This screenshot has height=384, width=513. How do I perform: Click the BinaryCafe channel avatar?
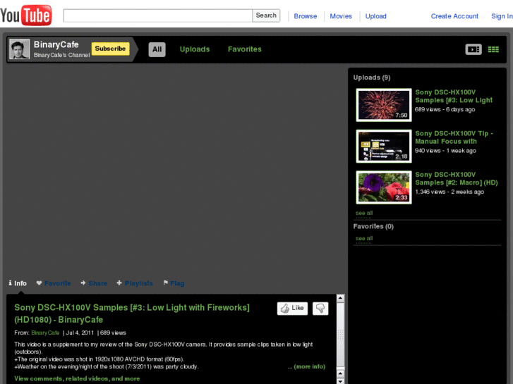[x=19, y=49]
